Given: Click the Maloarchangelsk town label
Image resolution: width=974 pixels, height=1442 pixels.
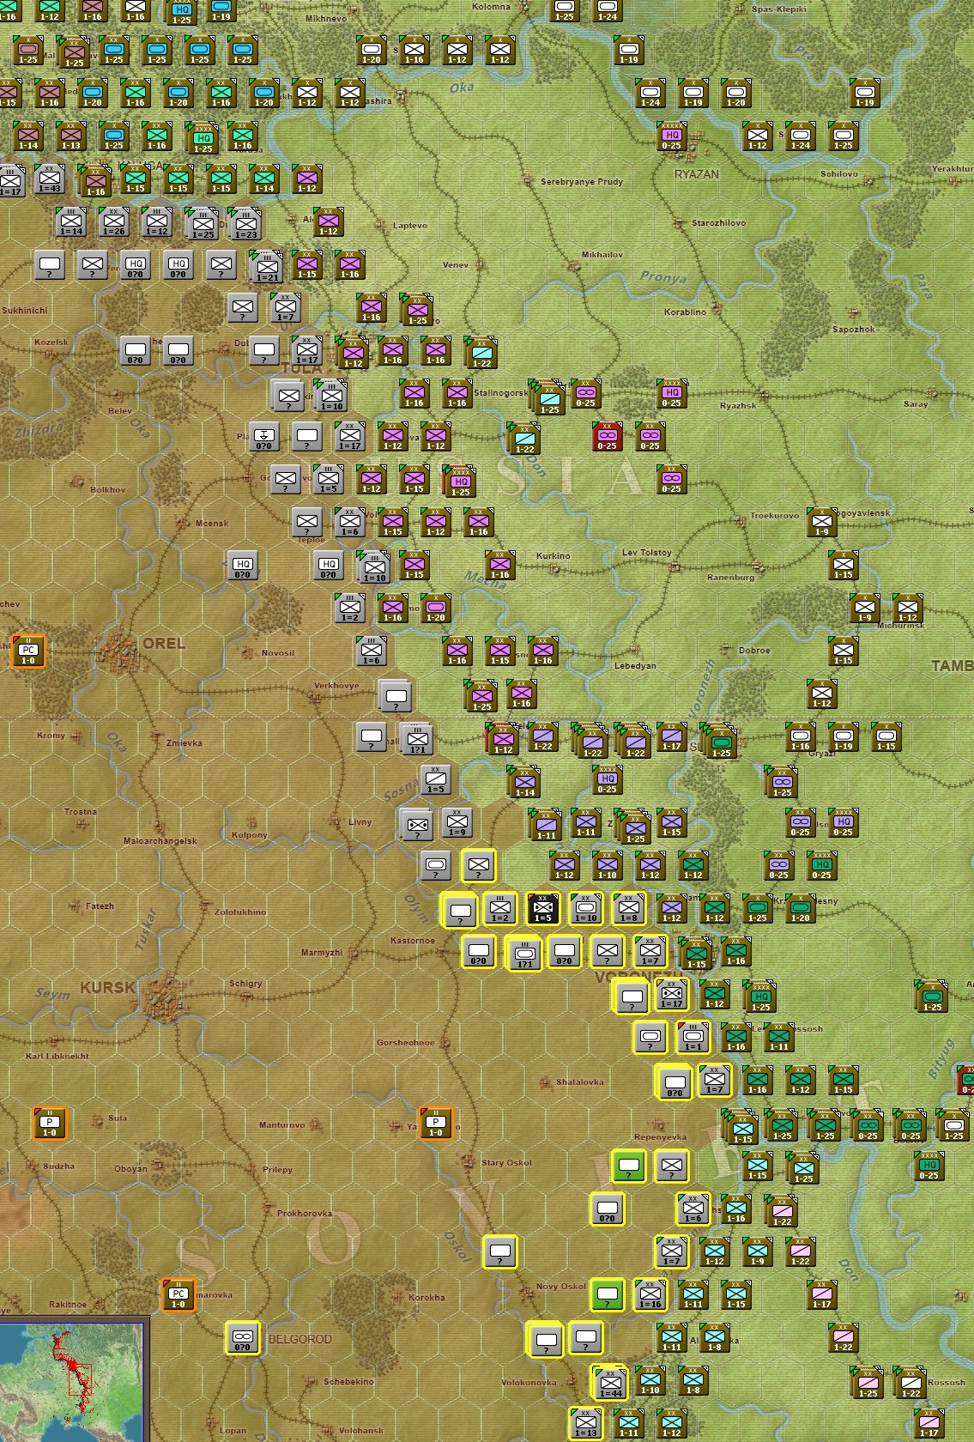Looking at the screenshot, I should coord(160,840).
